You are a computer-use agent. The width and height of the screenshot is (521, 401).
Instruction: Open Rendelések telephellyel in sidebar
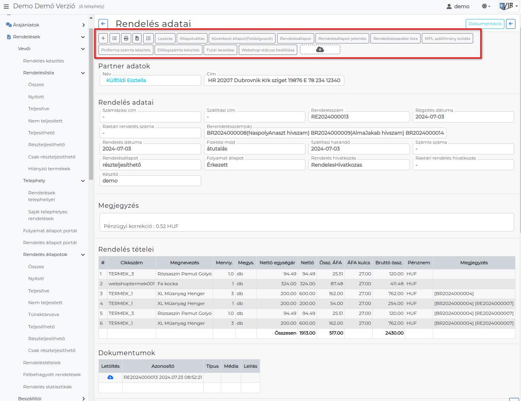click(x=42, y=196)
